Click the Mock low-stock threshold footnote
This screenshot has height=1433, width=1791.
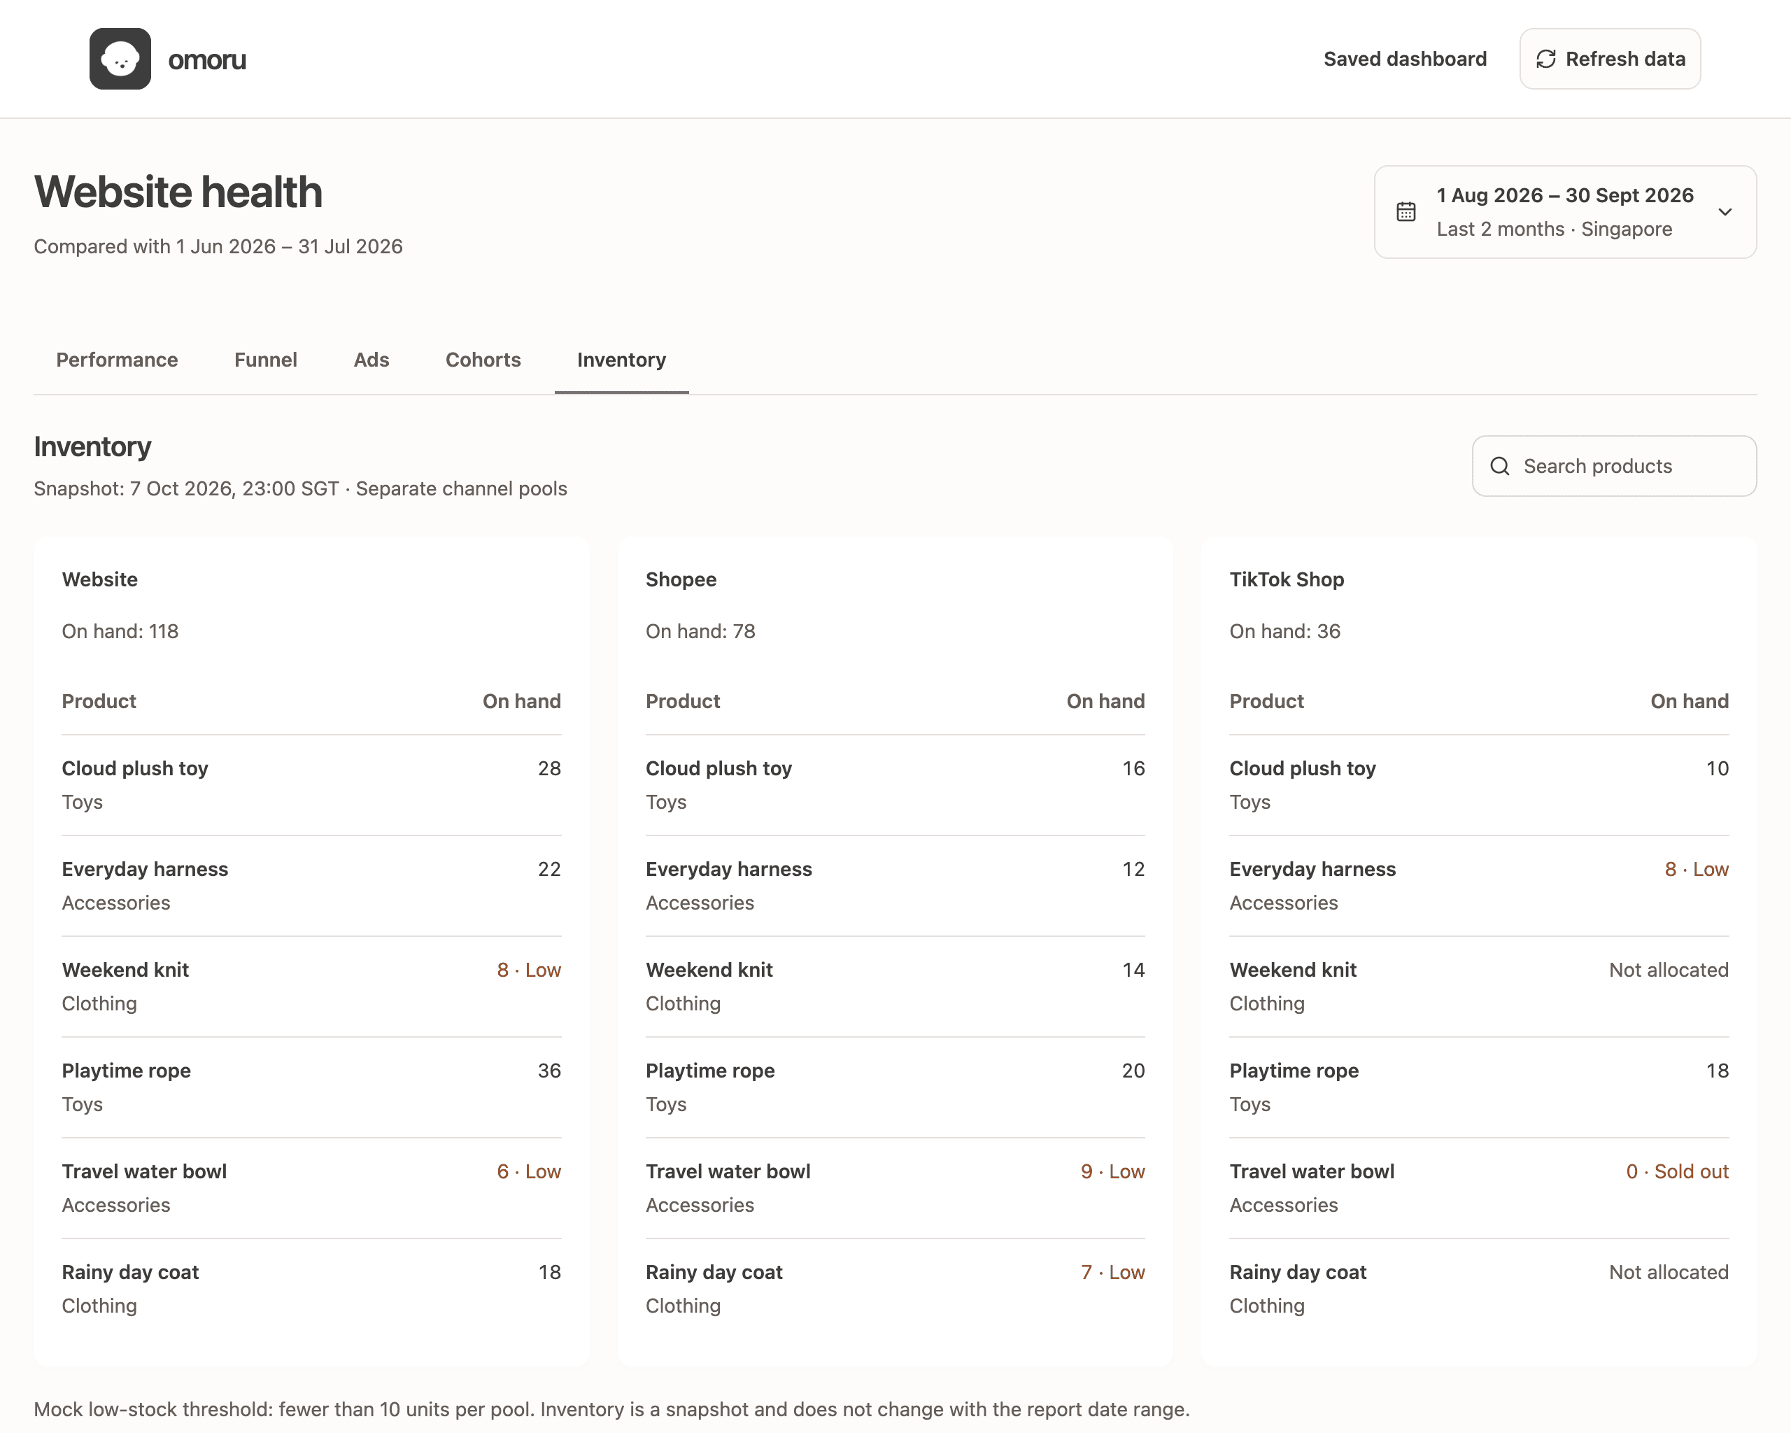click(611, 1409)
